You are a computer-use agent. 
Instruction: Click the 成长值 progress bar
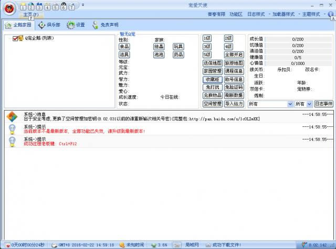tap(297, 38)
